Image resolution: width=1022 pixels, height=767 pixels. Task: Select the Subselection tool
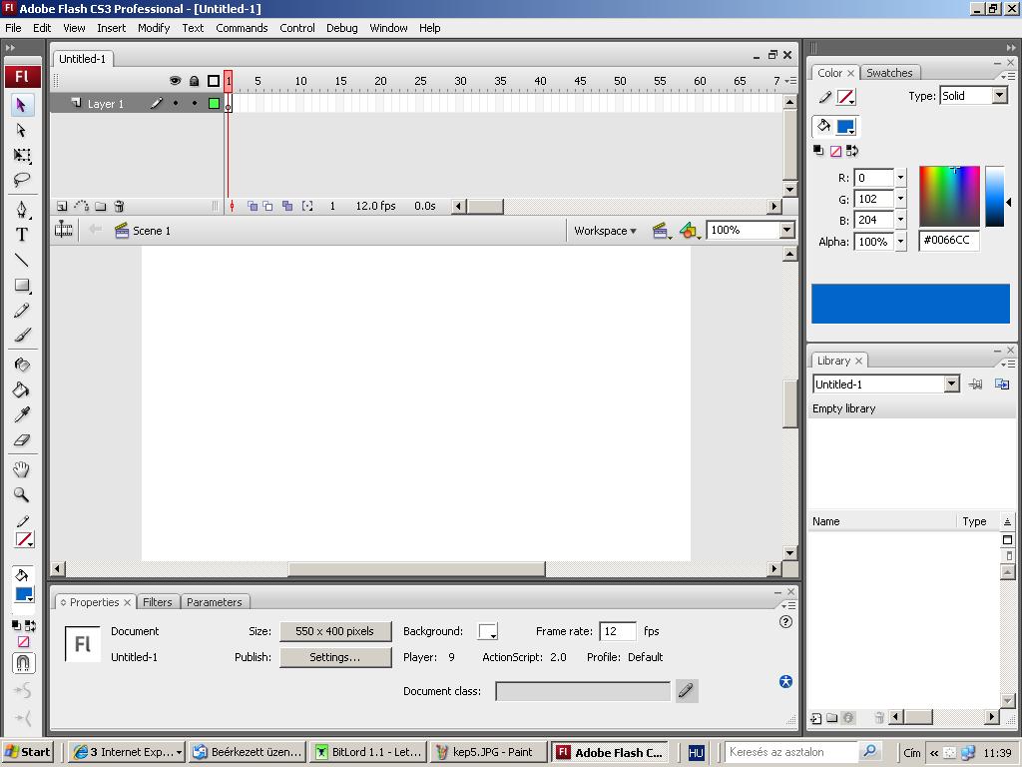22,131
